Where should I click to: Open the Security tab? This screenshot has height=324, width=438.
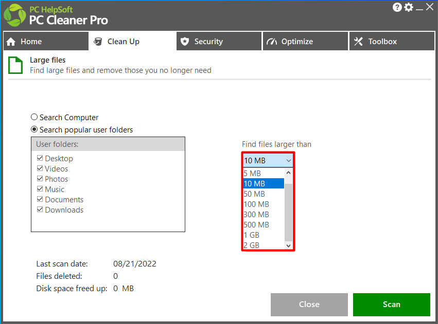tap(219, 41)
